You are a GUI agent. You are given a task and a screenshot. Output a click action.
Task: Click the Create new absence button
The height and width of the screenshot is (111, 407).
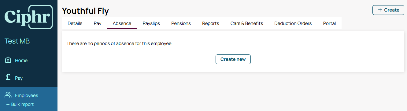click(x=233, y=59)
